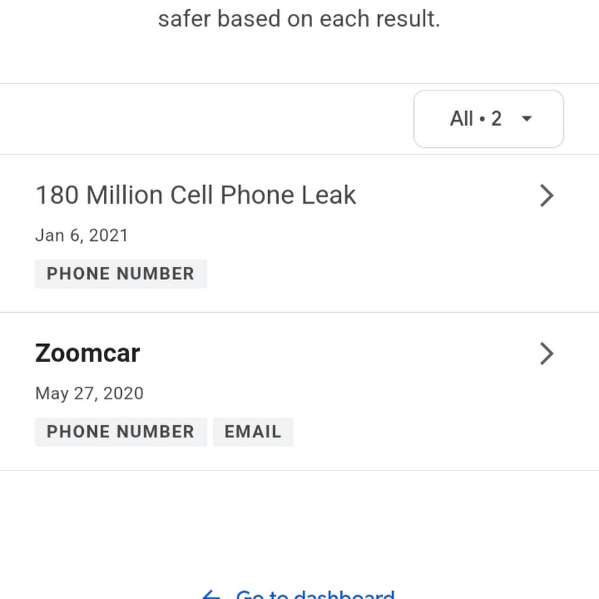This screenshot has width=599, height=599.
Task: Click the "All" label in the filter
Action: coord(461,119)
